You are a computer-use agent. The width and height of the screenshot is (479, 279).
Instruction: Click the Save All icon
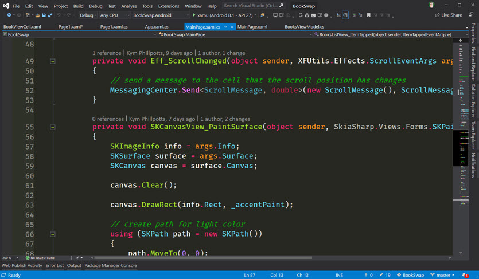click(x=50, y=15)
